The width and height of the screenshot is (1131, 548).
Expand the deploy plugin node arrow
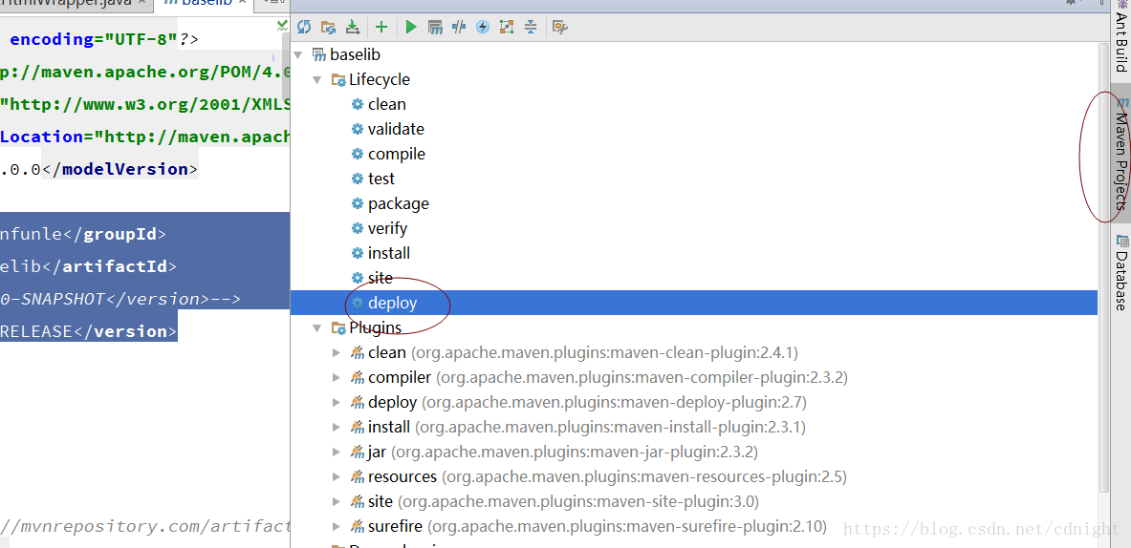337,403
